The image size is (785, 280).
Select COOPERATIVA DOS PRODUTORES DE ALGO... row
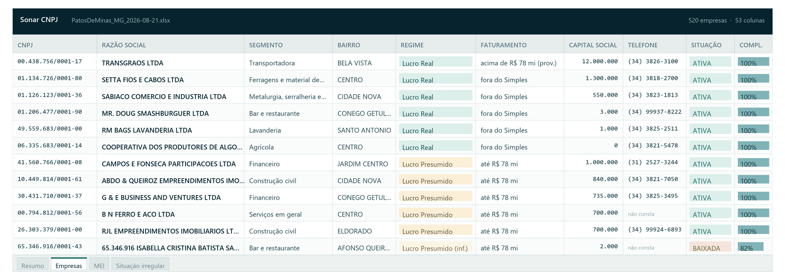point(392,145)
